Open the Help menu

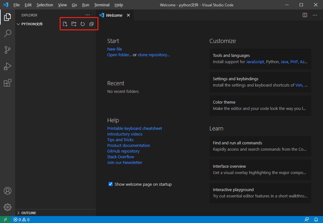pos(119,5)
